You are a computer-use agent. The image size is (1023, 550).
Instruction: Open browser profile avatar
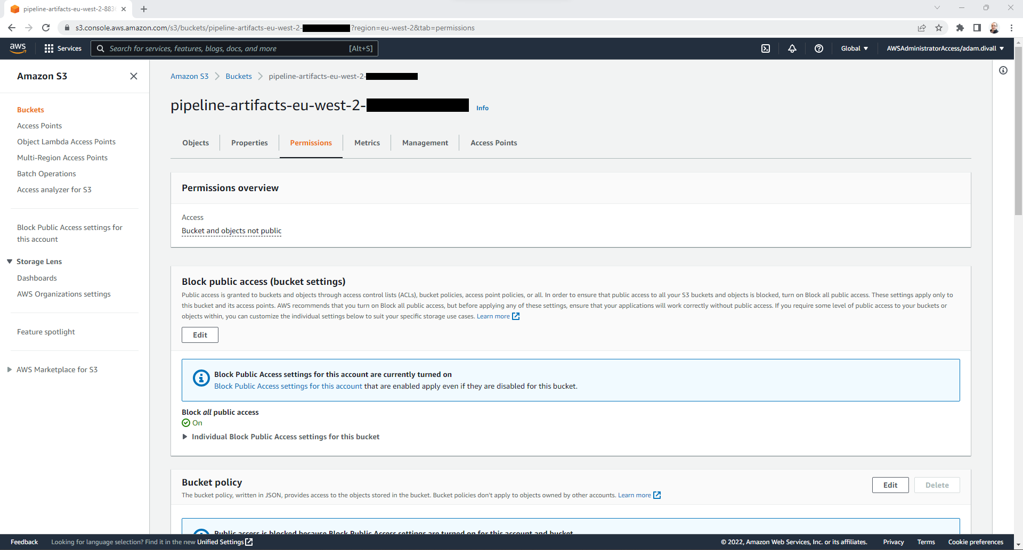click(x=994, y=28)
